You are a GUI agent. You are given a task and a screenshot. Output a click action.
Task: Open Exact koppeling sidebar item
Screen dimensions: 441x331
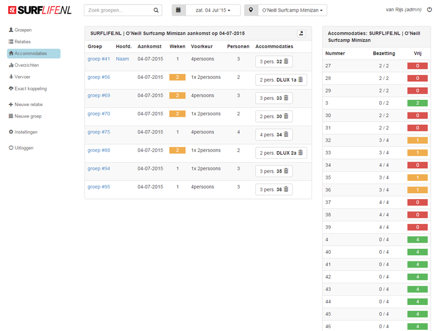point(28,89)
